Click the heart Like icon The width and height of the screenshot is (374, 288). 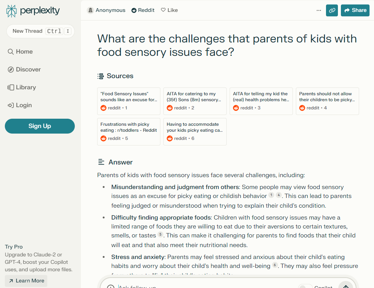click(163, 10)
